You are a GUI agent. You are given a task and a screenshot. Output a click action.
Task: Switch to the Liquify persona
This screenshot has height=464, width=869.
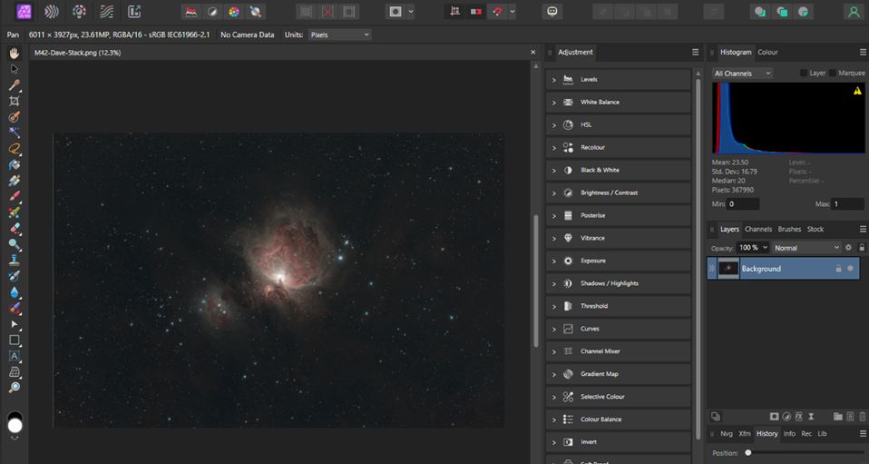coord(52,11)
